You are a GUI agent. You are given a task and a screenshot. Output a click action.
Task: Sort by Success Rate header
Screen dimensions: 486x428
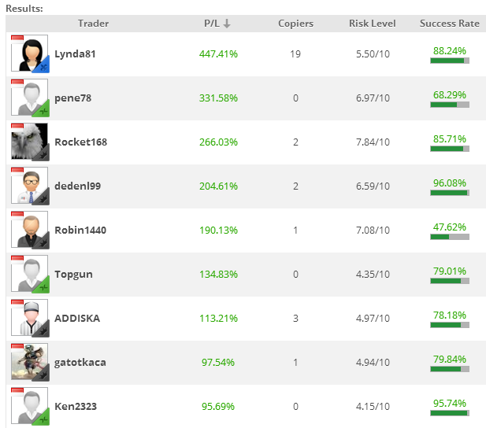pos(449,24)
